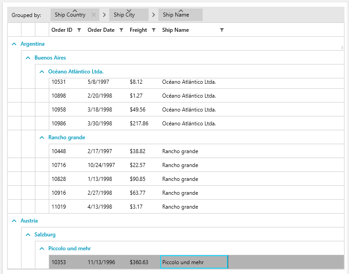Collapse the Salzburg group
The image size is (349, 274).
point(28,235)
